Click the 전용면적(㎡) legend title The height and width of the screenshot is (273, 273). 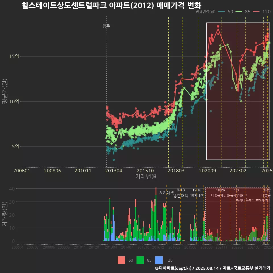point(206,12)
